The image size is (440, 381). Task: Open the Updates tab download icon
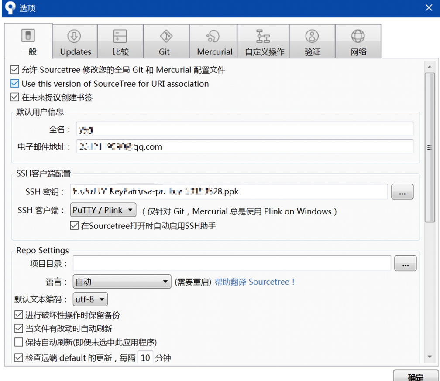(x=74, y=36)
